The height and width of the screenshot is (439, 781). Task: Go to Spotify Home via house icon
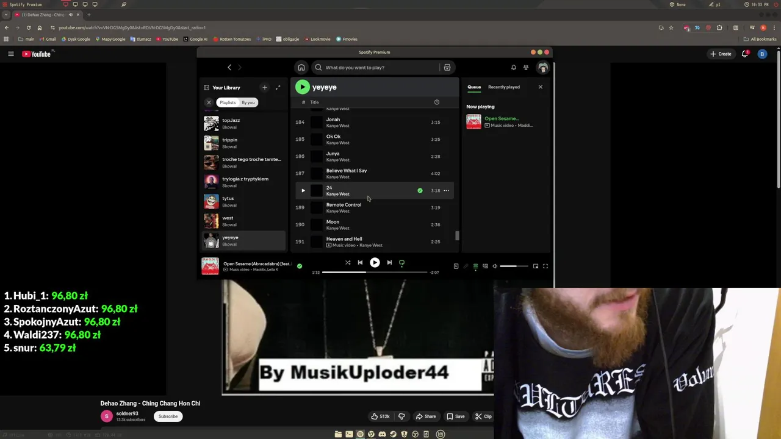[301, 68]
